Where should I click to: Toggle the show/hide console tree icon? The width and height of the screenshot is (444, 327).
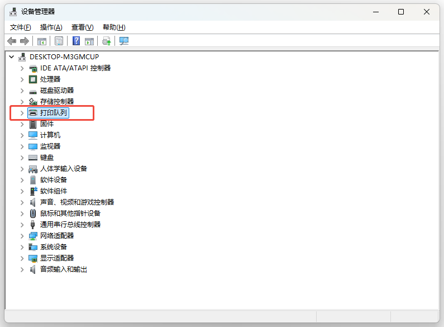tap(42, 41)
